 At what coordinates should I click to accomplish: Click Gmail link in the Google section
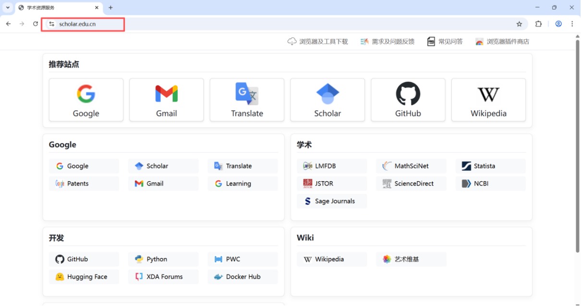click(163, 184)
